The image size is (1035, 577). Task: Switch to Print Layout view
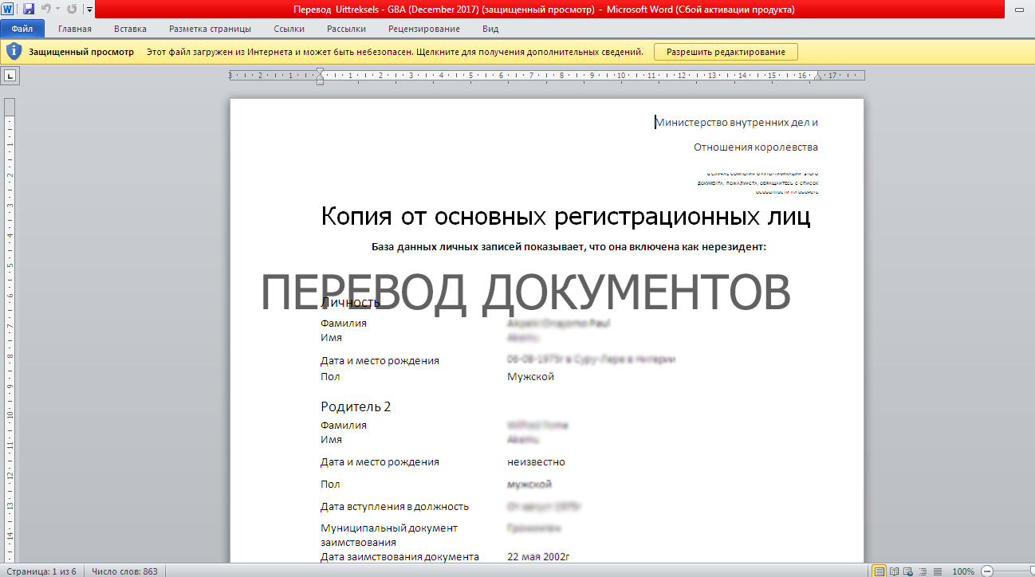coord(880,571)
